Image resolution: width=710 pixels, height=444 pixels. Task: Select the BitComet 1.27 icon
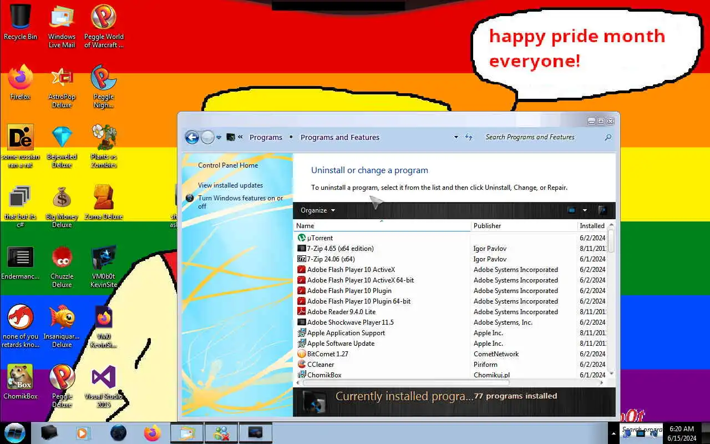pyautogui.click(x=302, y=354)
